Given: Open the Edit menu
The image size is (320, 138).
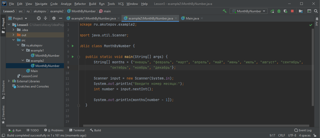Looking at the screenshot, I should click(20, 4).
